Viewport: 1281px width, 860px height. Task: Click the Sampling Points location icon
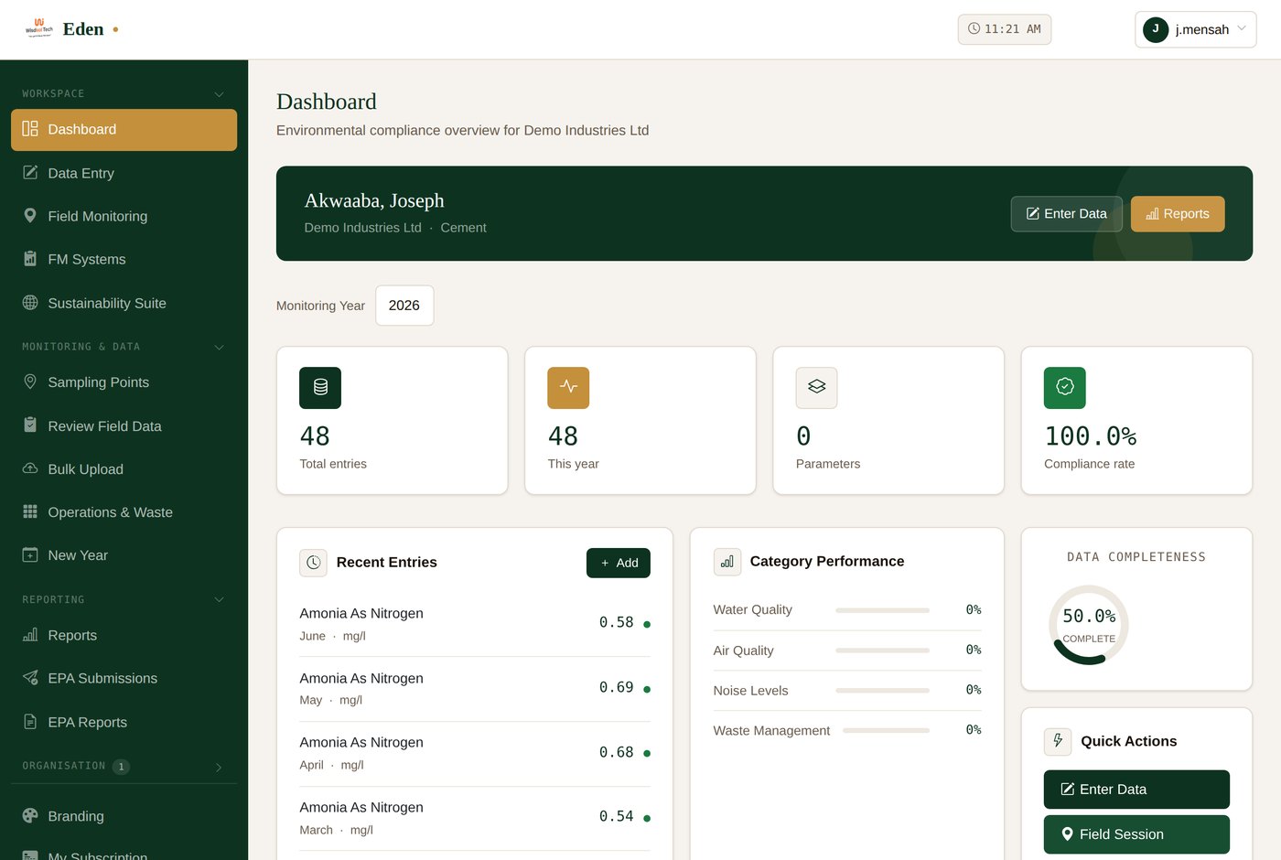pyautogui.click(x=30, y=382)
